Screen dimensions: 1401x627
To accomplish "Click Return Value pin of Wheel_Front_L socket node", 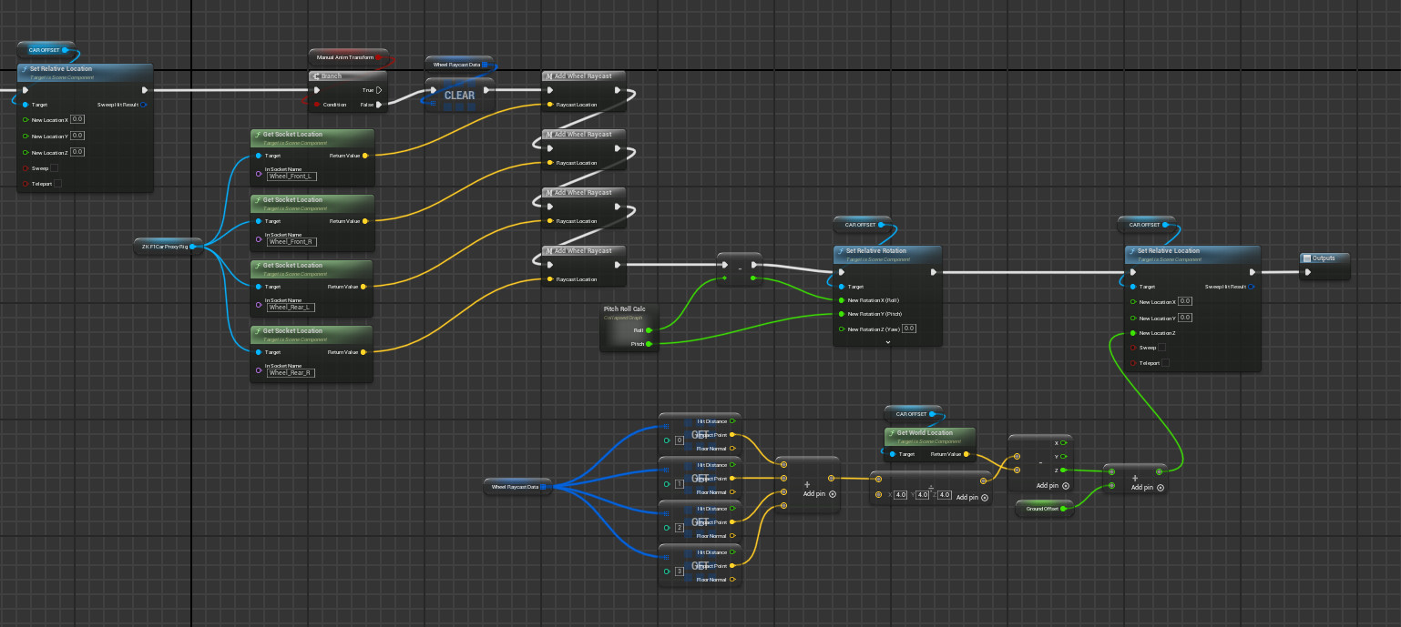I will pos(365,156).
